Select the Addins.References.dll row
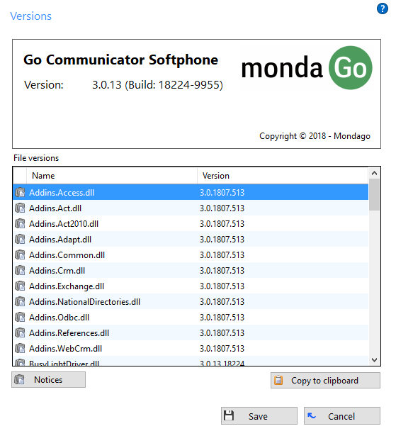396x431 pixels. pyautogui.click(x=191, y=333)
